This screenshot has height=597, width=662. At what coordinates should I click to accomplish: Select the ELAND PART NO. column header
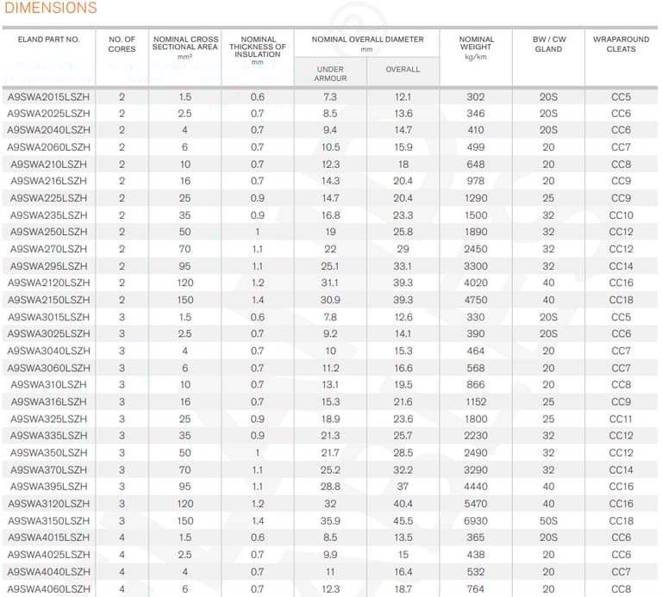click(48, 40)
